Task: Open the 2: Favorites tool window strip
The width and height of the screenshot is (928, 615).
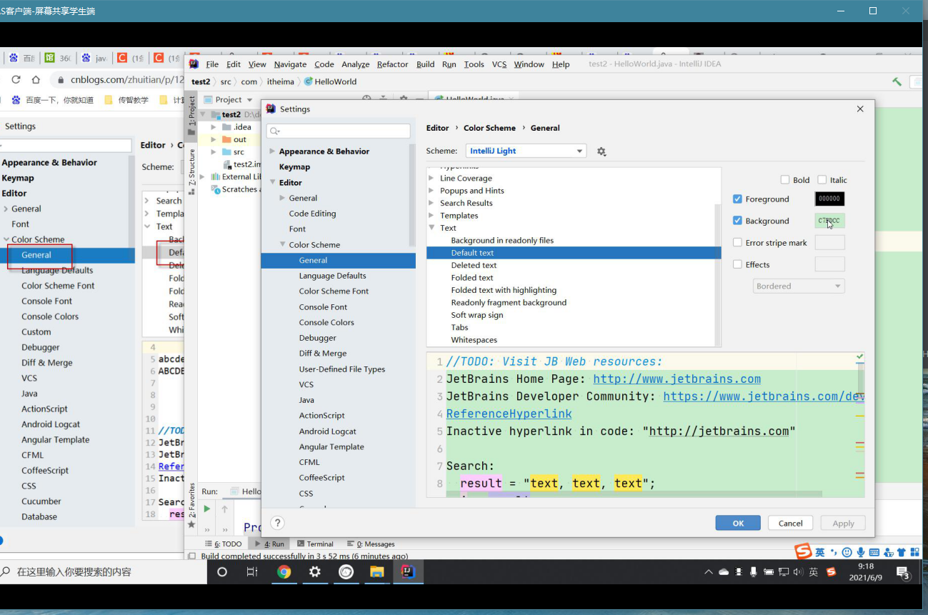Action: 191,505
